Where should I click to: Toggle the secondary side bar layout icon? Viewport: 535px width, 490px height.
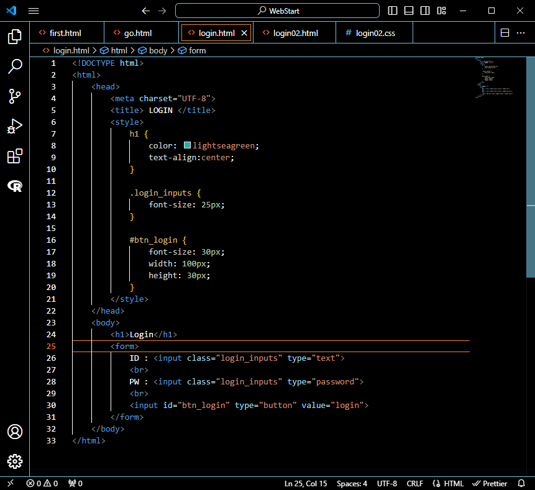425,11
